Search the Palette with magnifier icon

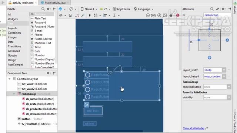43,9
